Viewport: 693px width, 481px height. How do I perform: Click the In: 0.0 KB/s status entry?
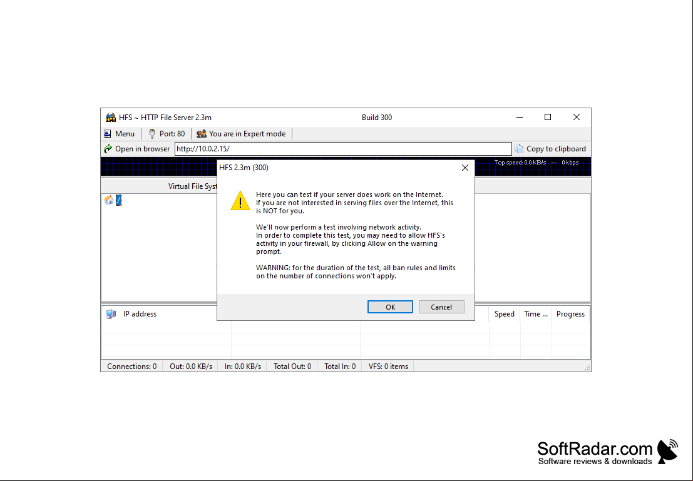pyautogui.click(x=243, y=367)
